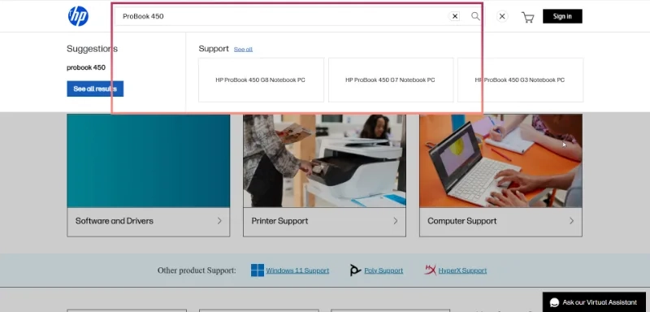Choose the probook 450 suggestion
Viewport: 650px width, 312px height.
[x=86, y=67]
